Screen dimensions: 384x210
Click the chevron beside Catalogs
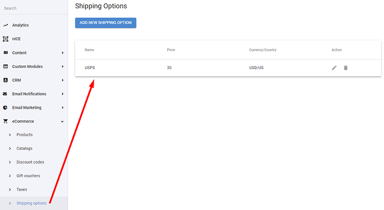pyautogui.click(x=10, y=149)
